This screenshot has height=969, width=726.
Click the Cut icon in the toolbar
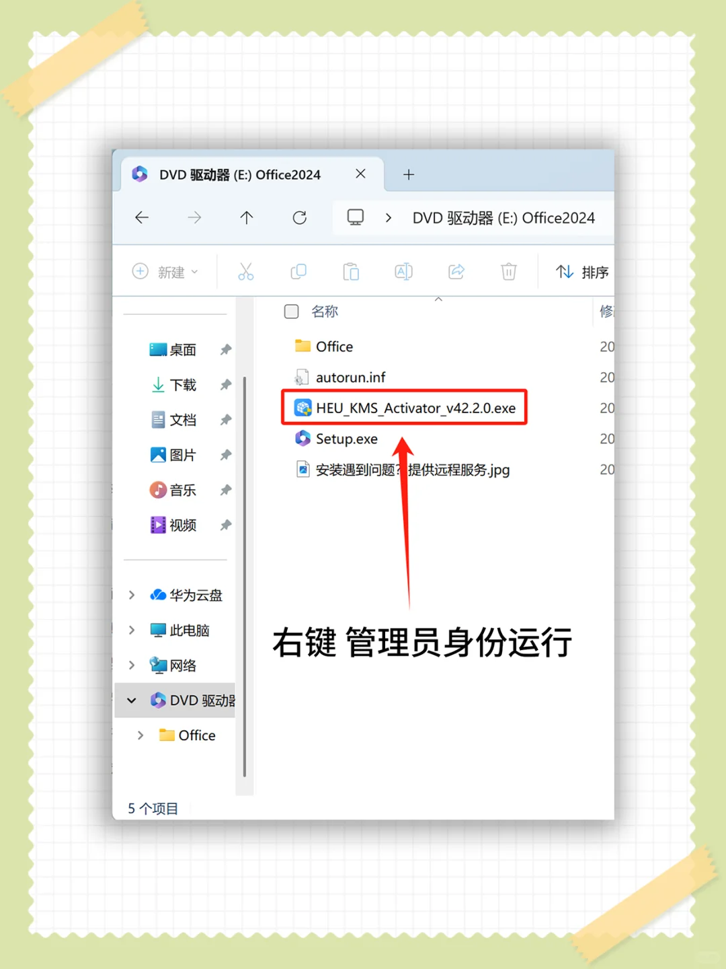[246, 271]
